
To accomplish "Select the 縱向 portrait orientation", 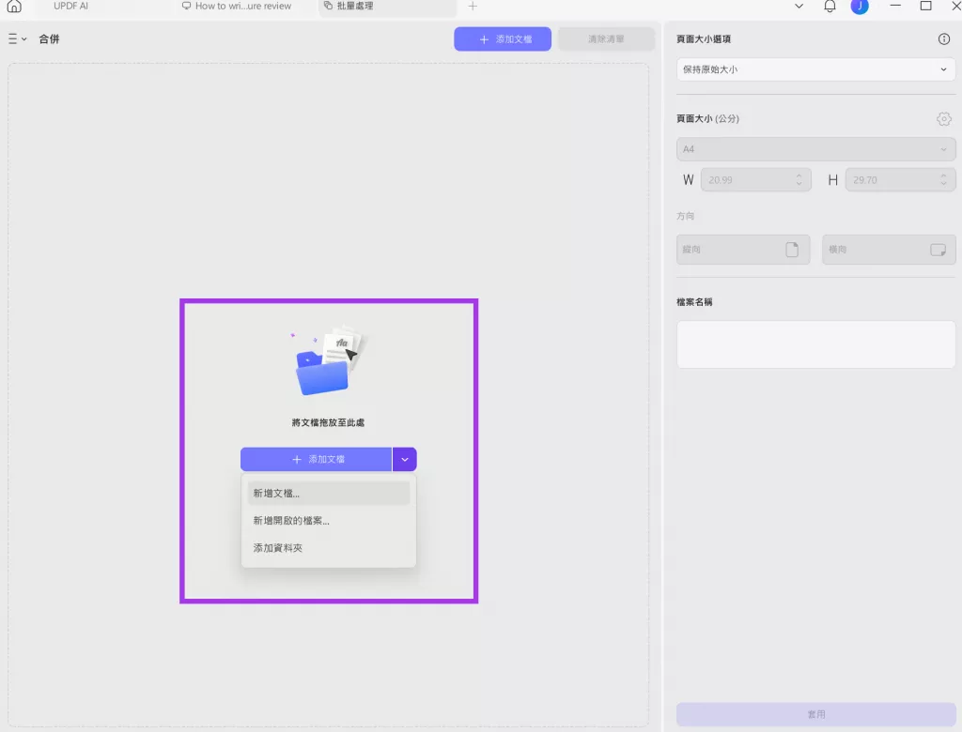I will pyautogui.click(x=743, y=250).
